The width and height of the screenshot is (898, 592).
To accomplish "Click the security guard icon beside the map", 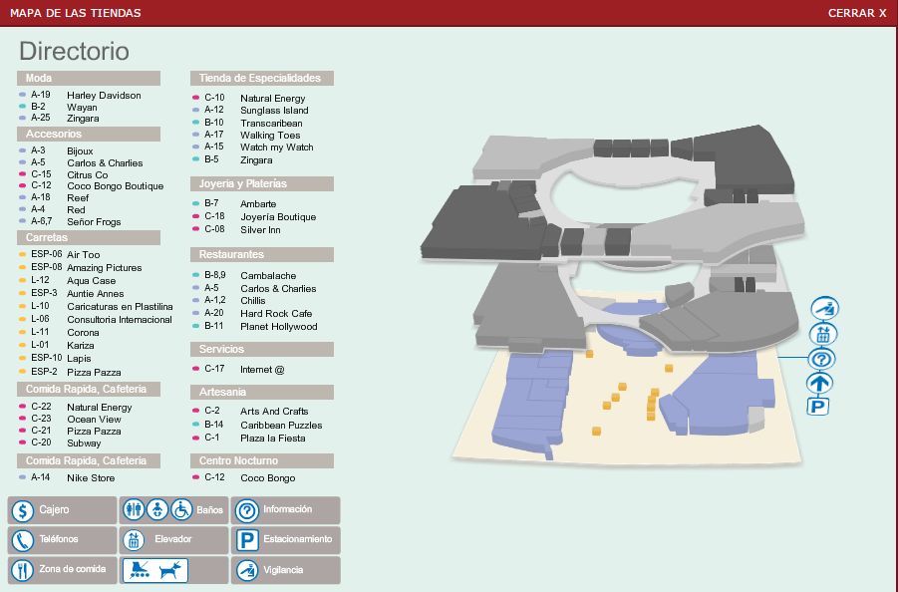I will tap(824, 309).
